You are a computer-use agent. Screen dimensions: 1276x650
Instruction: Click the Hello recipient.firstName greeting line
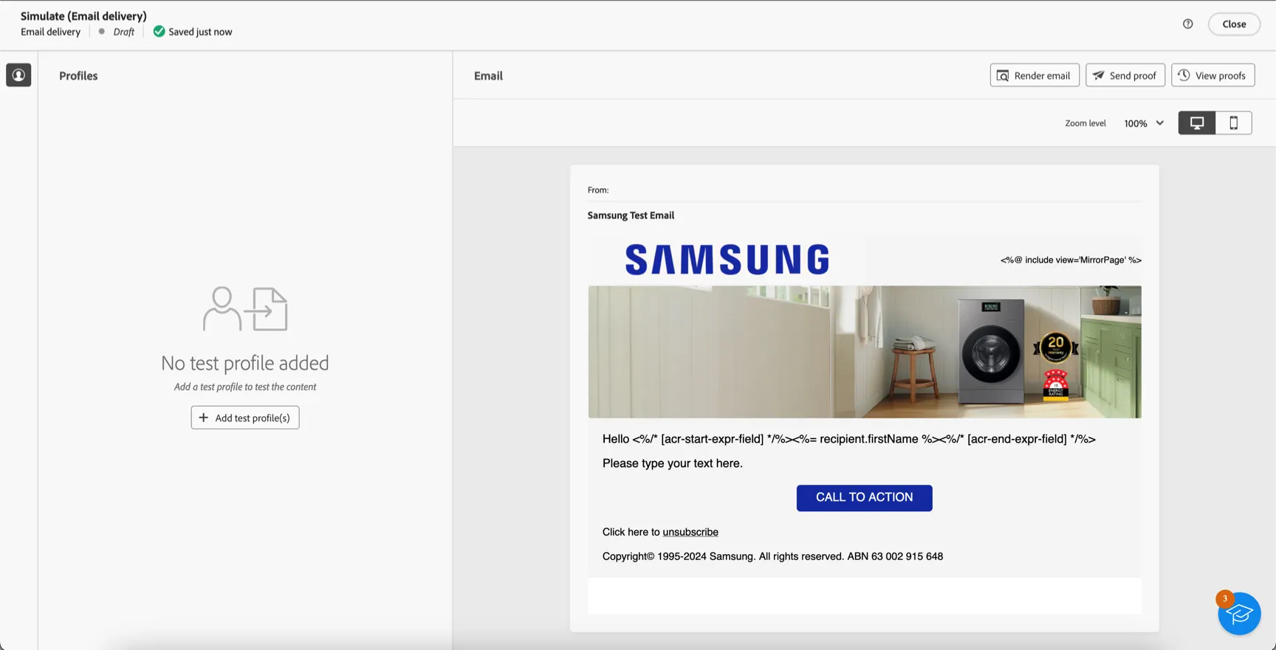pos(849,439)
